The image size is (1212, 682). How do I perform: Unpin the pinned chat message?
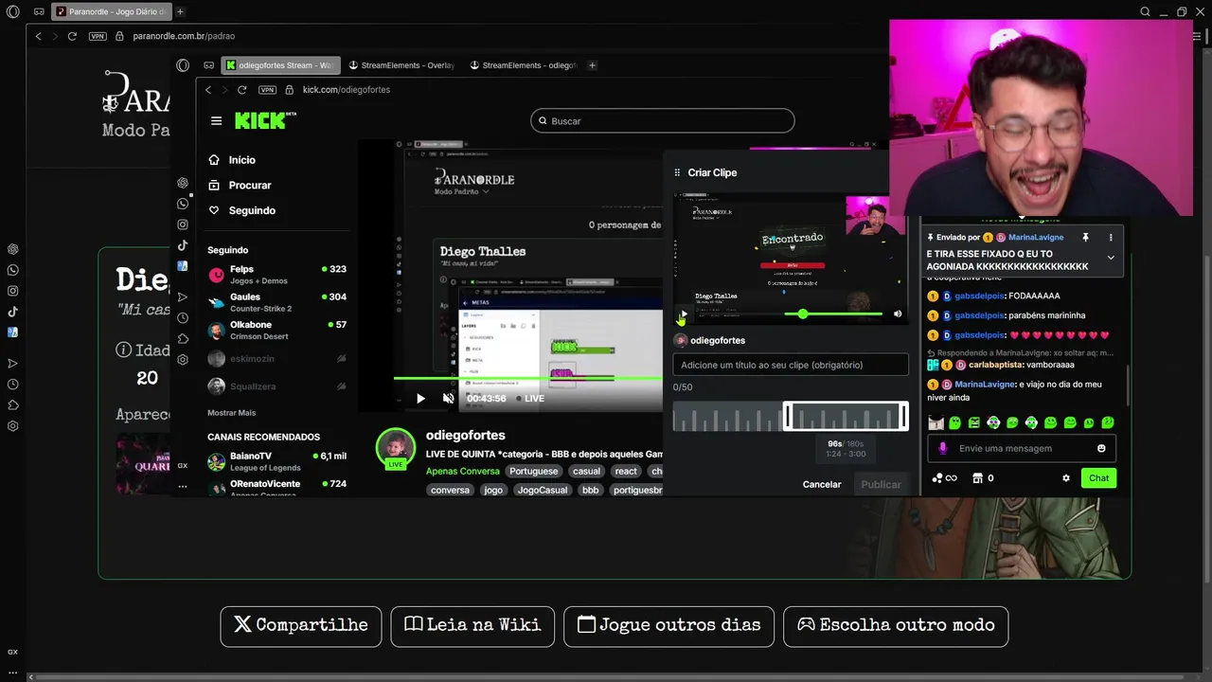(x=1086, y=238)
